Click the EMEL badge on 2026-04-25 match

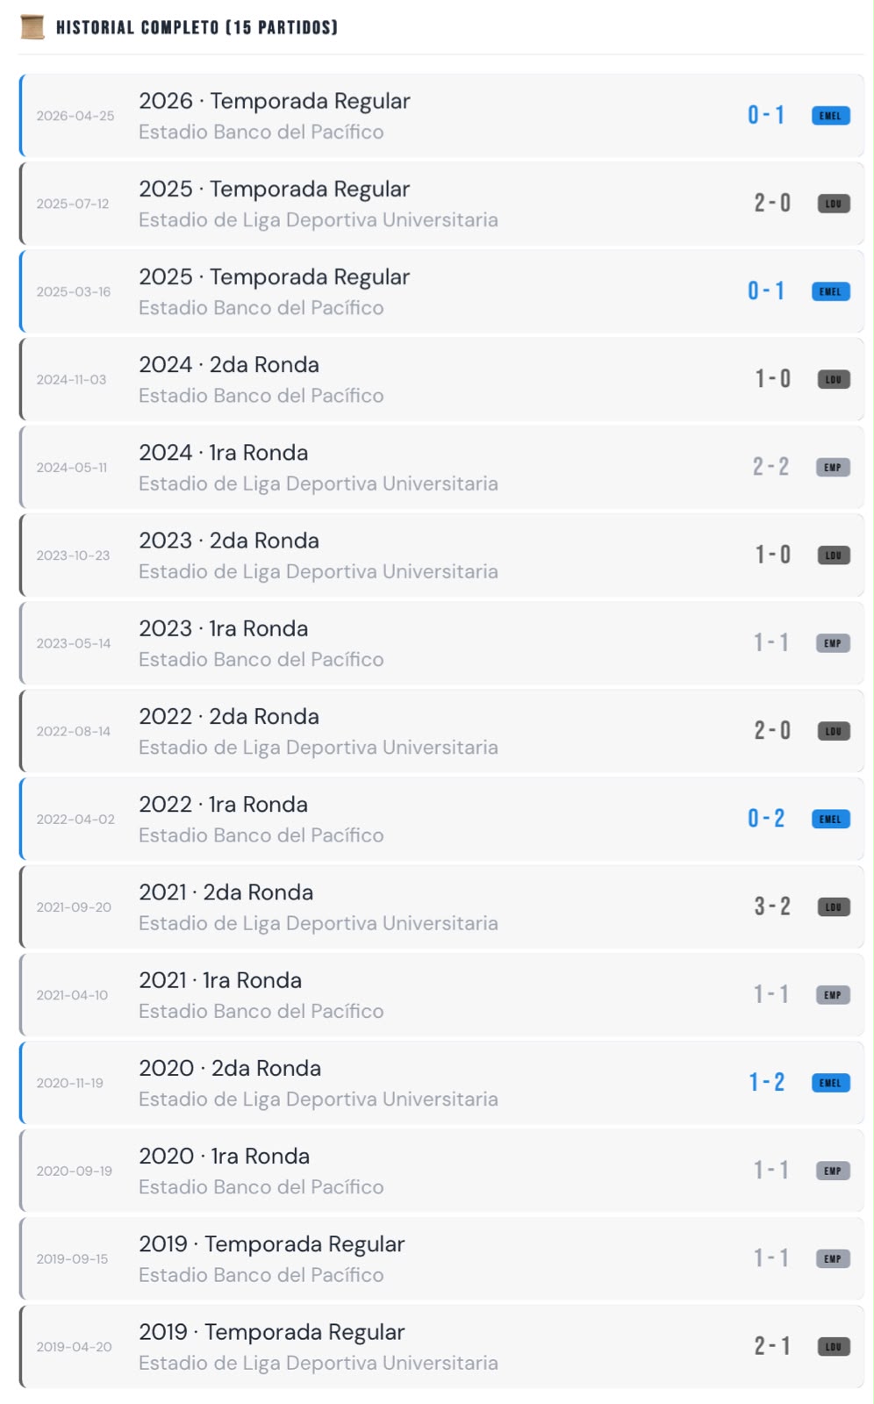coord(830,116)
